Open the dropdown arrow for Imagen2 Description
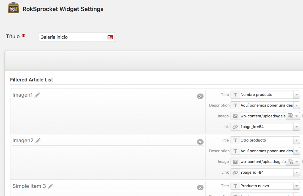The image size is (303, 196). pyautogui.click(x=296, y=151)
